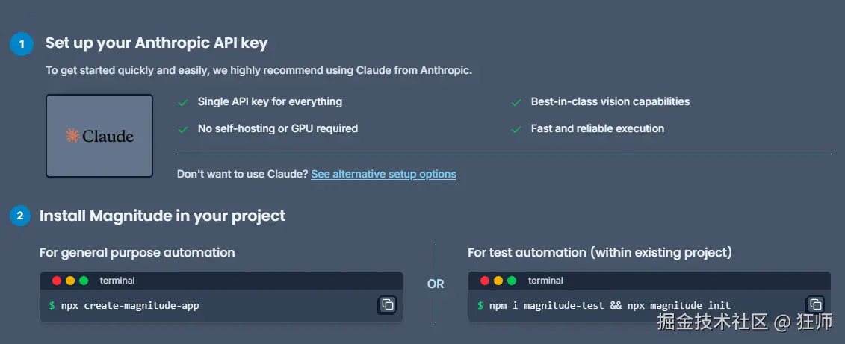
Task: Open the alternative setup options link
Action: tap(383, 174)
